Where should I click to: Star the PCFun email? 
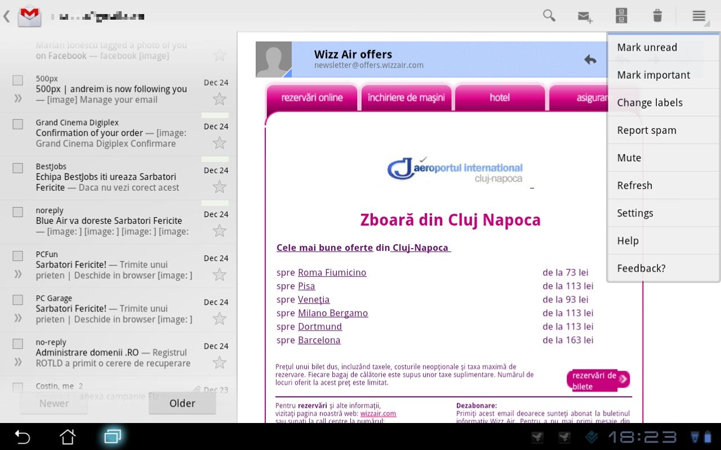click(x=219, y=274)
